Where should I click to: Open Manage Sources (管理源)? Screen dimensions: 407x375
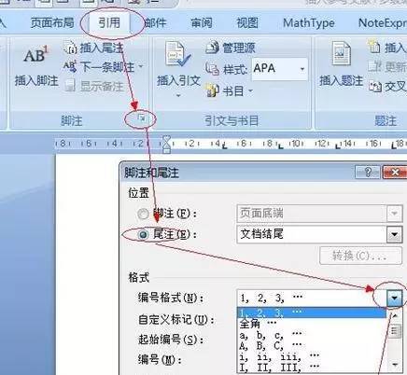[231, 48]
